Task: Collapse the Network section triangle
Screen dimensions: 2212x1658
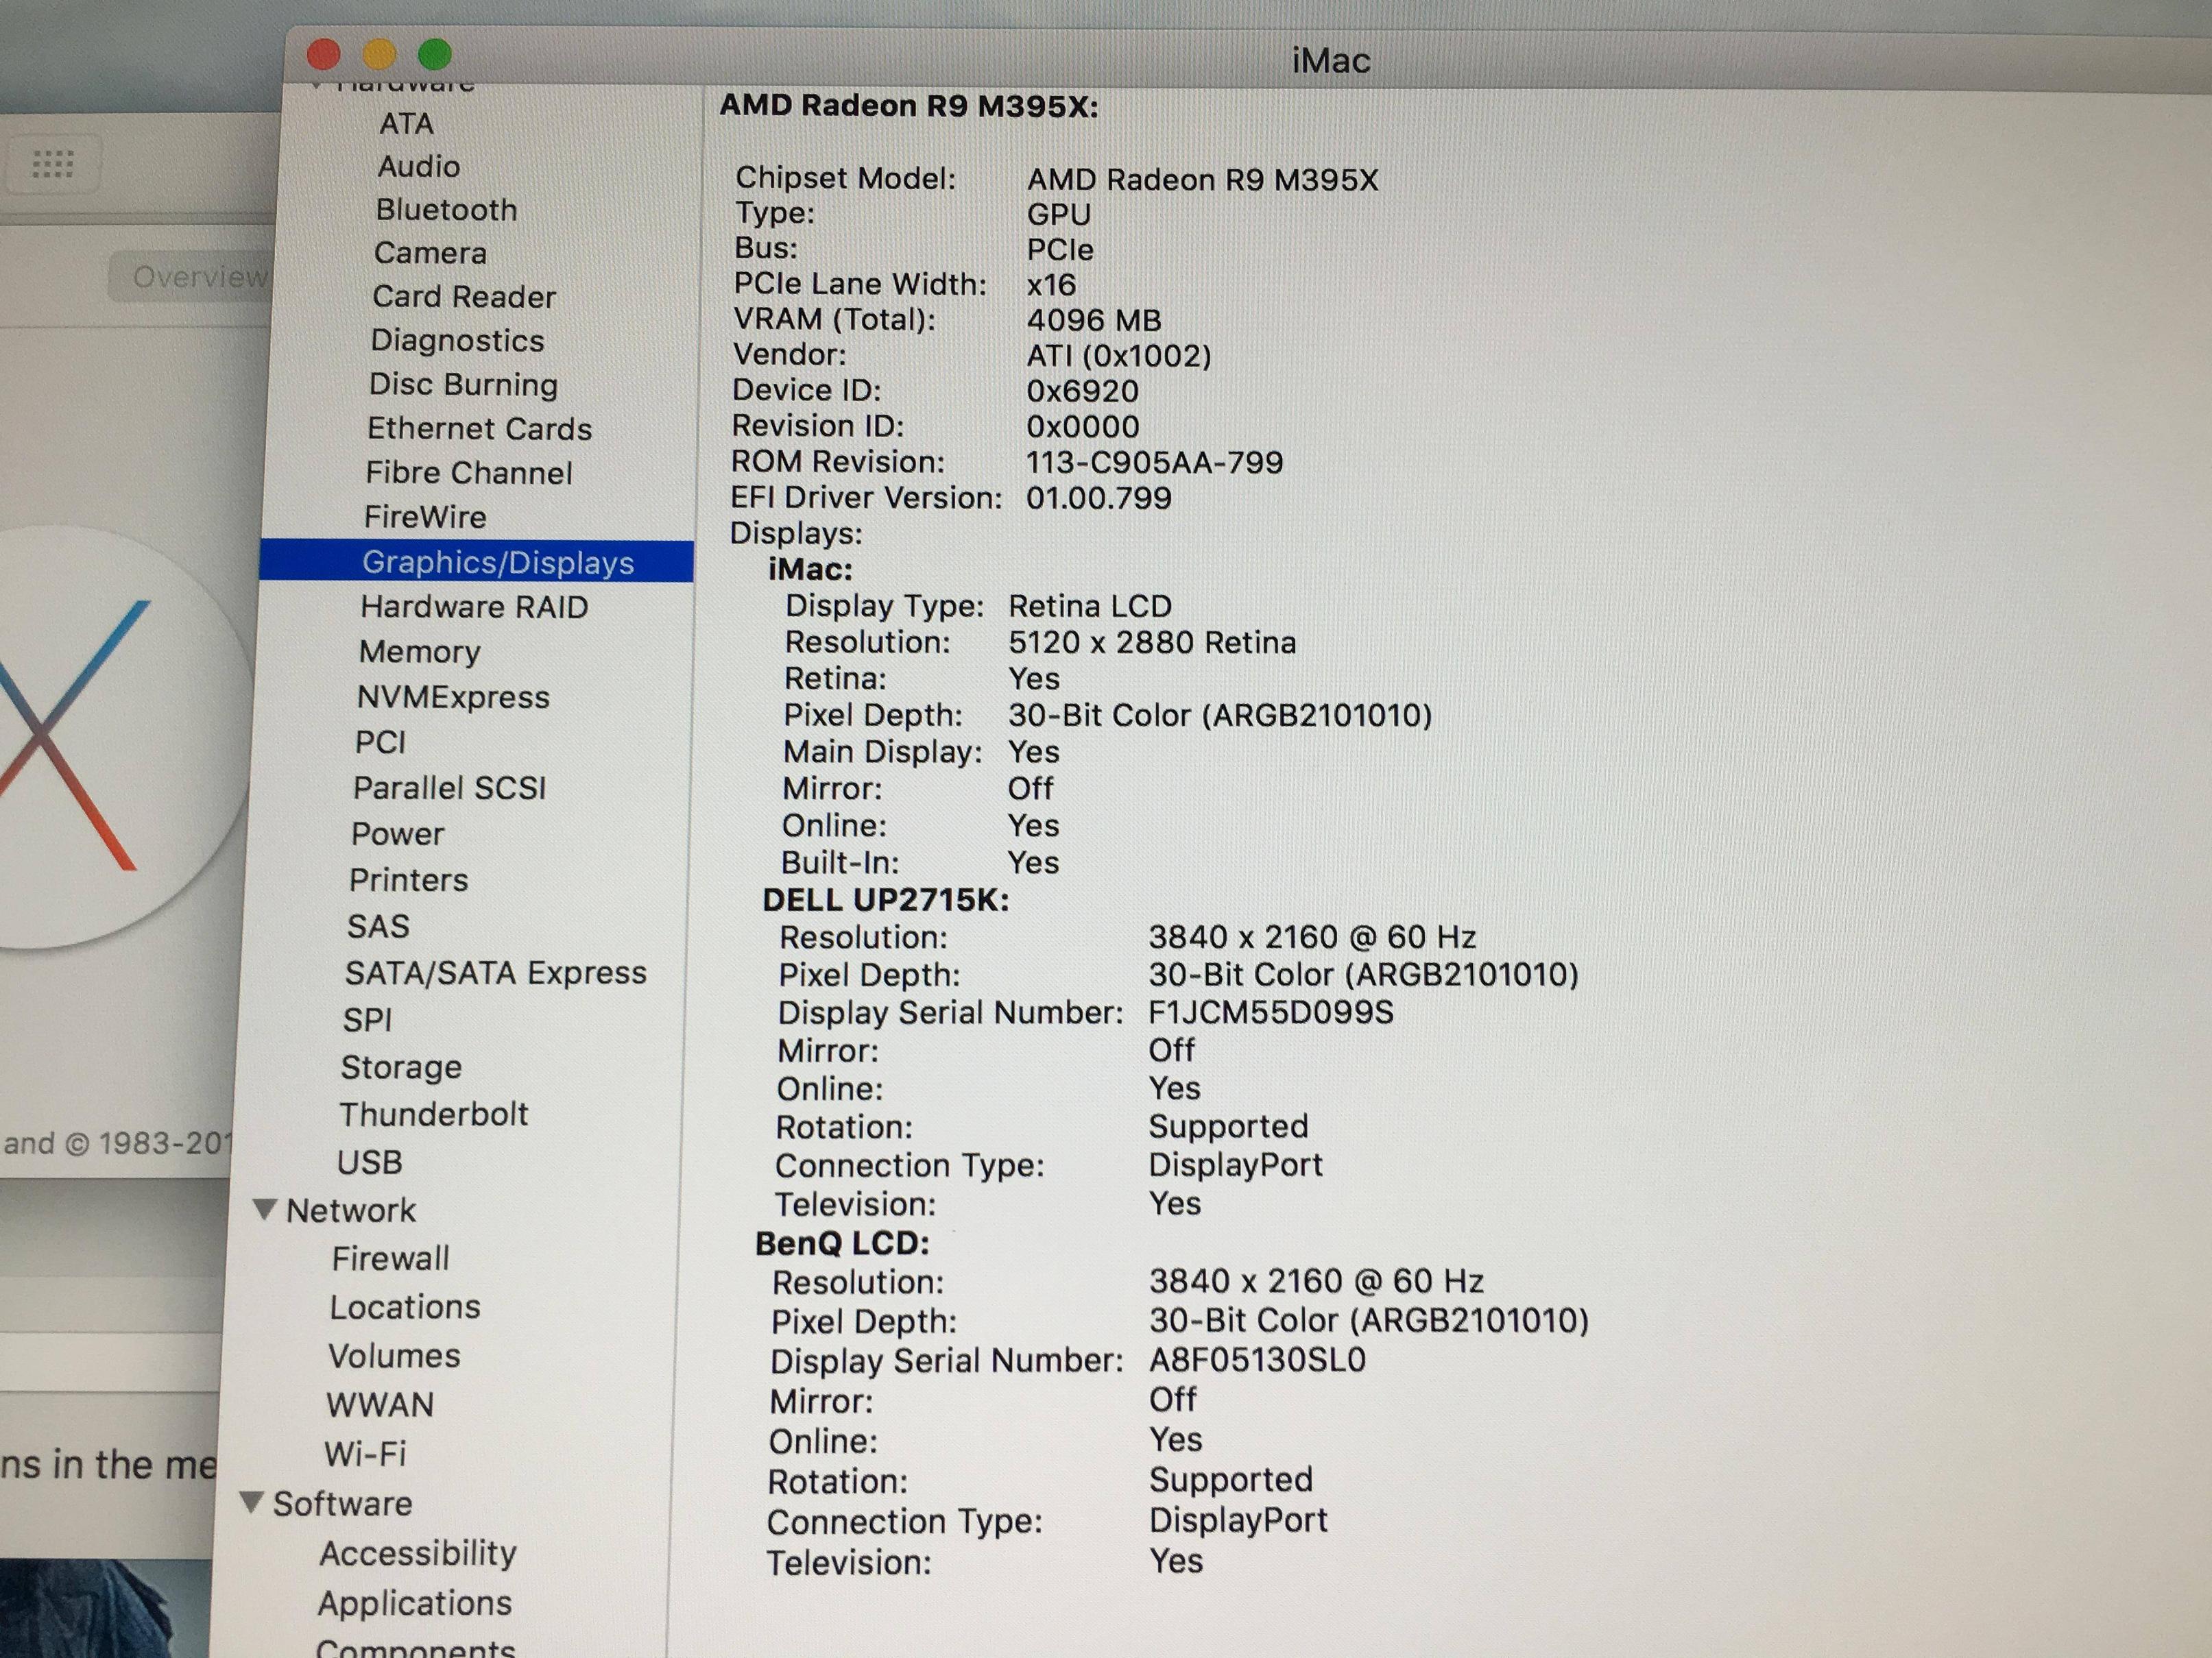Action: 265,1209
